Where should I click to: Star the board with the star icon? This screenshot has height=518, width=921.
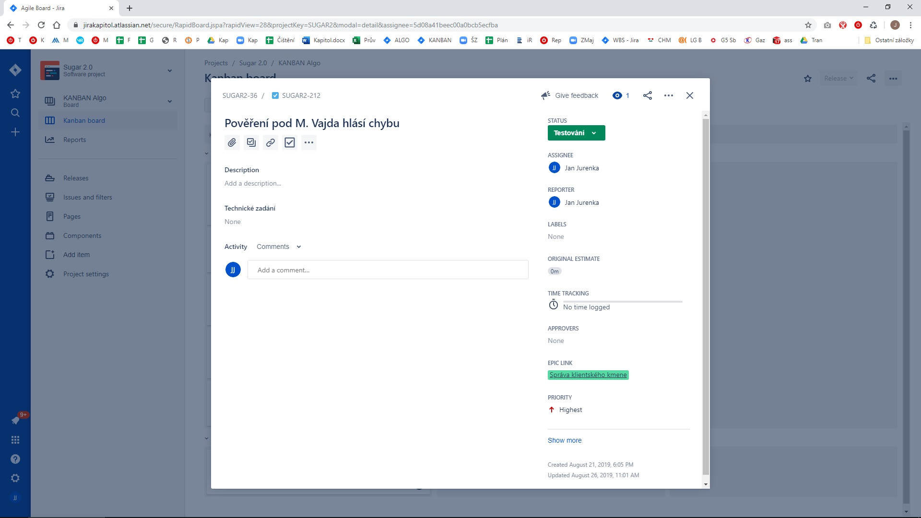pyautogui.click(x=808, y=78)
